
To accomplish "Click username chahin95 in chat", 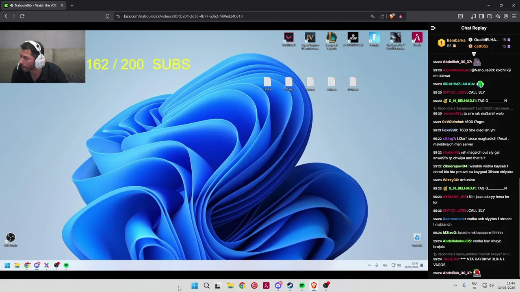I will [451, 152].
